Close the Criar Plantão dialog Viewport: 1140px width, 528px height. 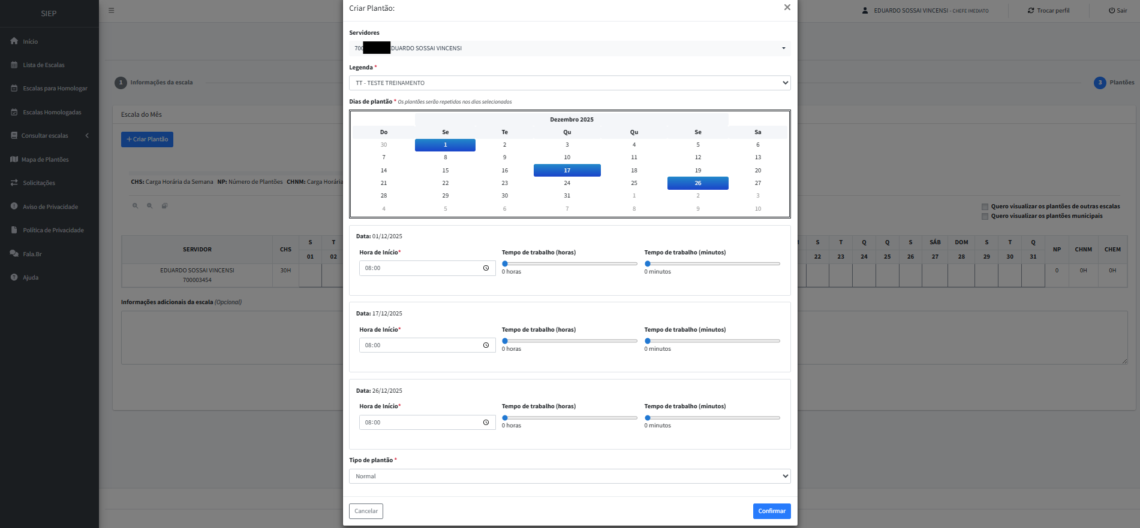(x=787, y=8)
